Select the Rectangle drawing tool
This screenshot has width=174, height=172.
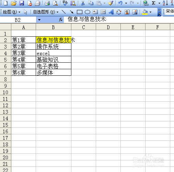coord(80,12)
